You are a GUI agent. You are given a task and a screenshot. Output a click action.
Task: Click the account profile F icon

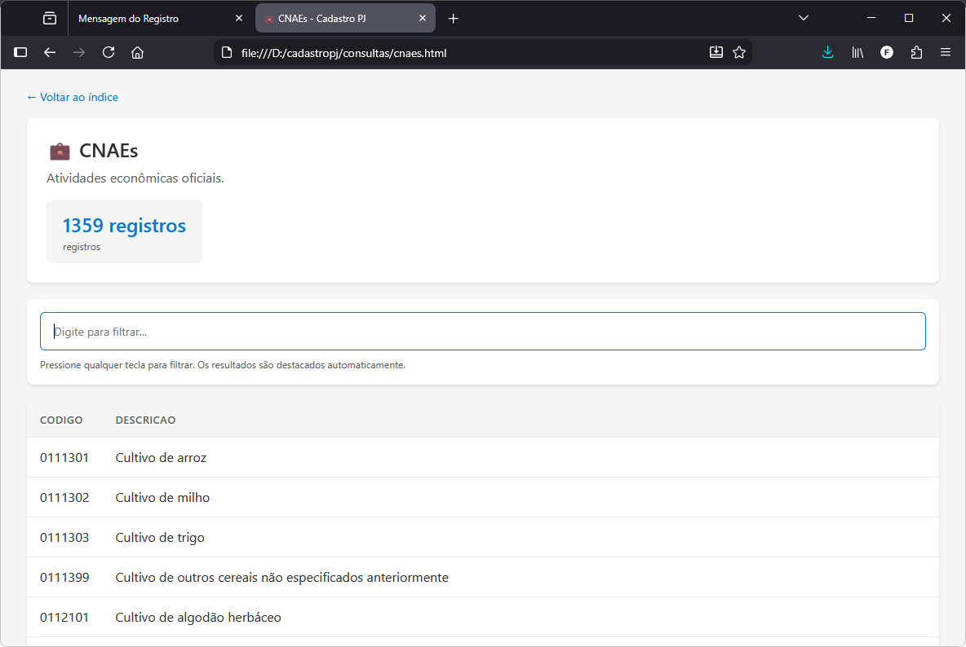887,52
